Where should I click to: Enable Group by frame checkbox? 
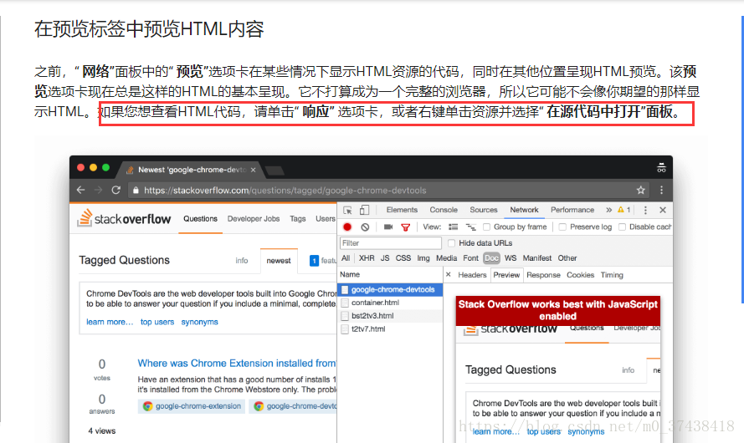(486, 227)
